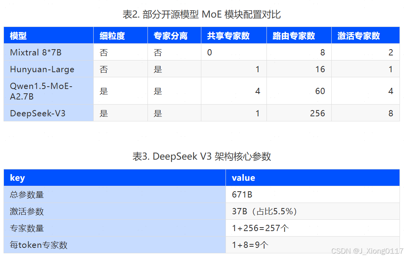The image size is (405, 258).
Task: Click the 专家分离 value '是' in DeepSeek-V3 row
Action: point(158,113)
